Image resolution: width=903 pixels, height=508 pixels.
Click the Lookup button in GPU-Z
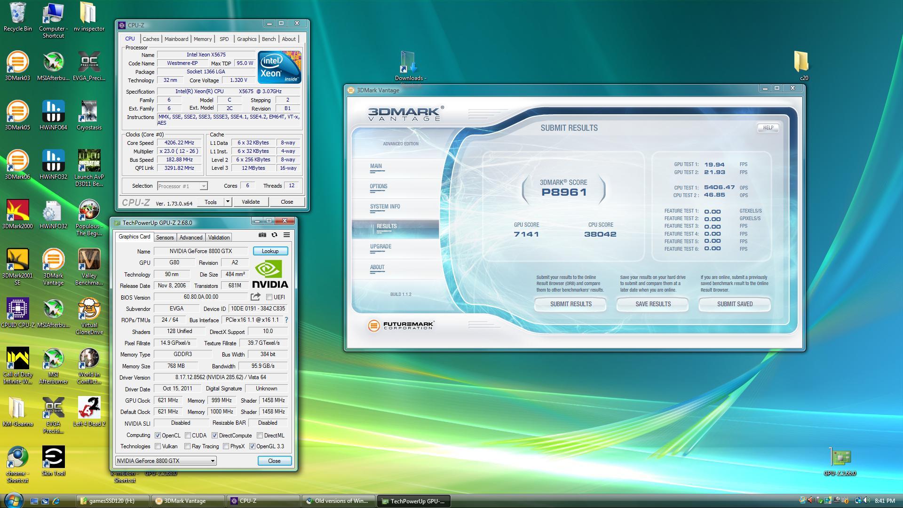pyautogui.click(x=270, y=251)
